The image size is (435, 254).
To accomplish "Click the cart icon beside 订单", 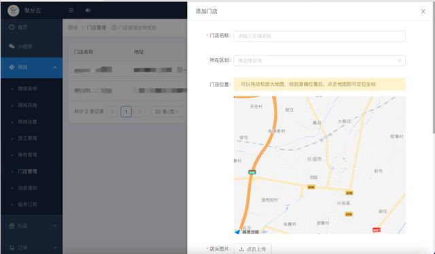I will (12, 247).
